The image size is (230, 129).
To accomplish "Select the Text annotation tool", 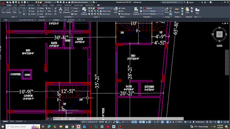I will (x=61, y=10).
